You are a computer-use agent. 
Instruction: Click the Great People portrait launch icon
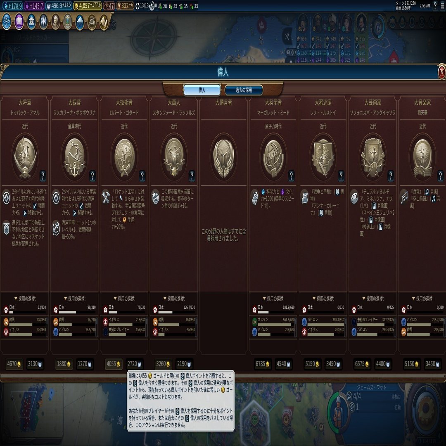tap(55, 22)
